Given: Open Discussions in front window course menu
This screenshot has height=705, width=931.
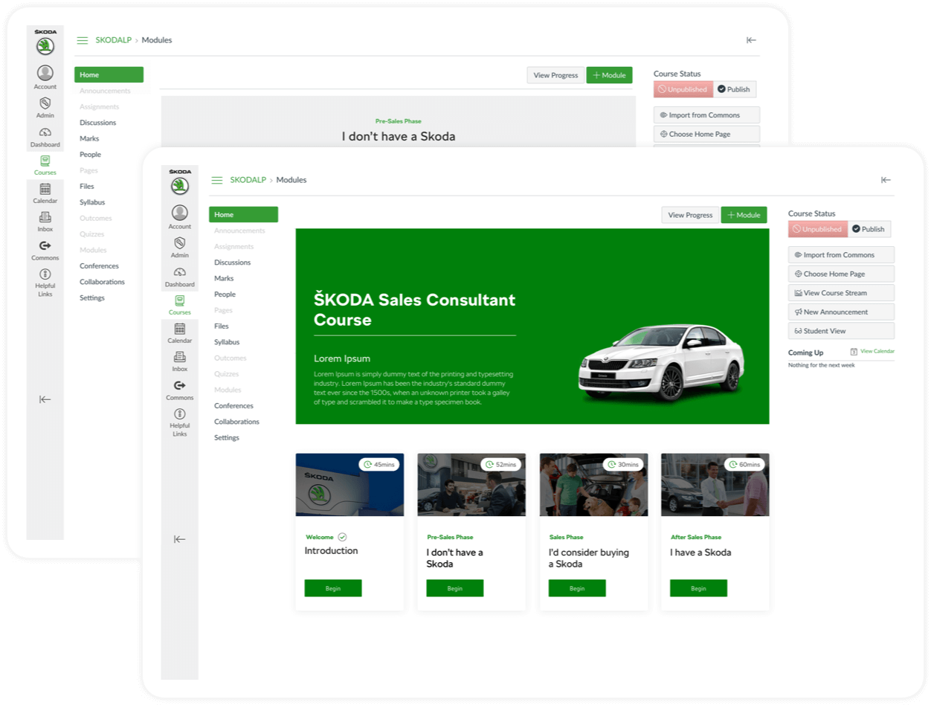Looking at the screenshot, I should point(233,263).
